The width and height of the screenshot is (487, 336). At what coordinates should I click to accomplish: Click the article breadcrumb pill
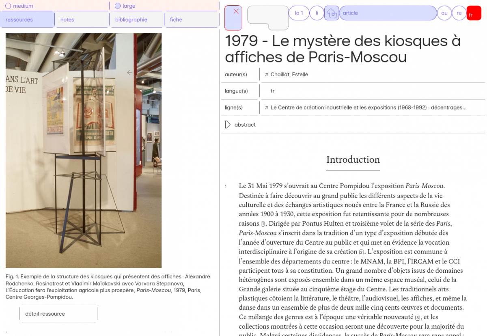point(388,13)
